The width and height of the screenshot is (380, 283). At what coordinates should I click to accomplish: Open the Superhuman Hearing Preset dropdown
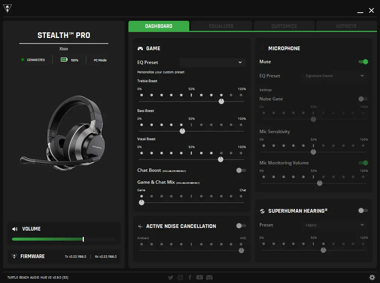point(335,225)
